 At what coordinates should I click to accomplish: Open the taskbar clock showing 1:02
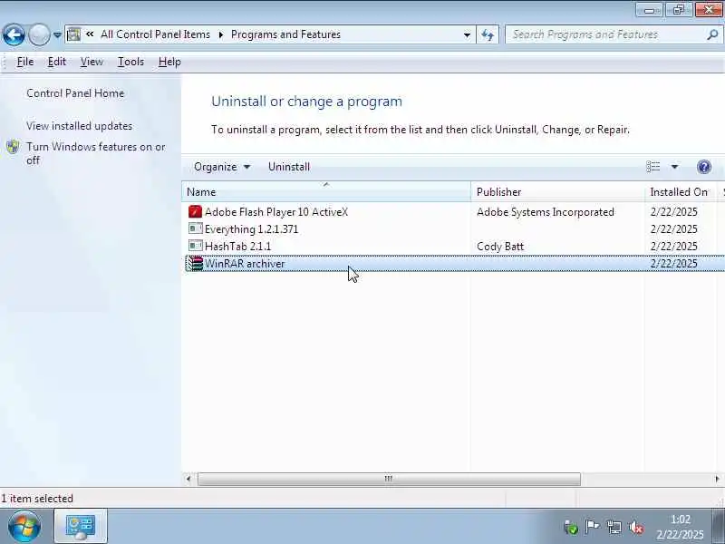[x=680, y=527]
